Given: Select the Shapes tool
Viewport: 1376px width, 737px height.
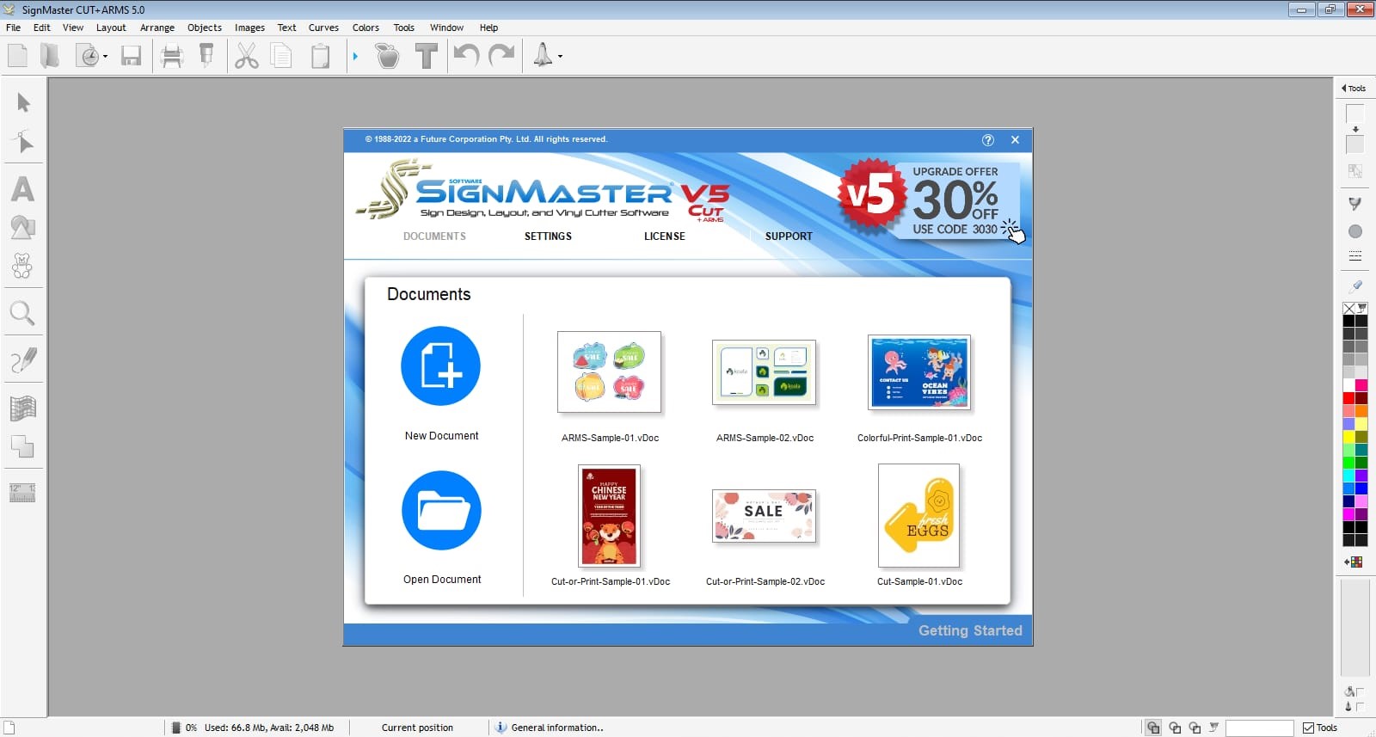Looking at the screenshot, I should (x=23, y=227).
